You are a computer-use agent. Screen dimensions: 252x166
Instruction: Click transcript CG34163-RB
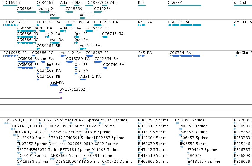pyautogui.click(x=48, y=46)
